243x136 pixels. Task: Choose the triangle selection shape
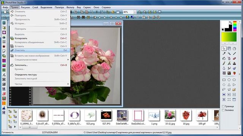coord(229,85)
